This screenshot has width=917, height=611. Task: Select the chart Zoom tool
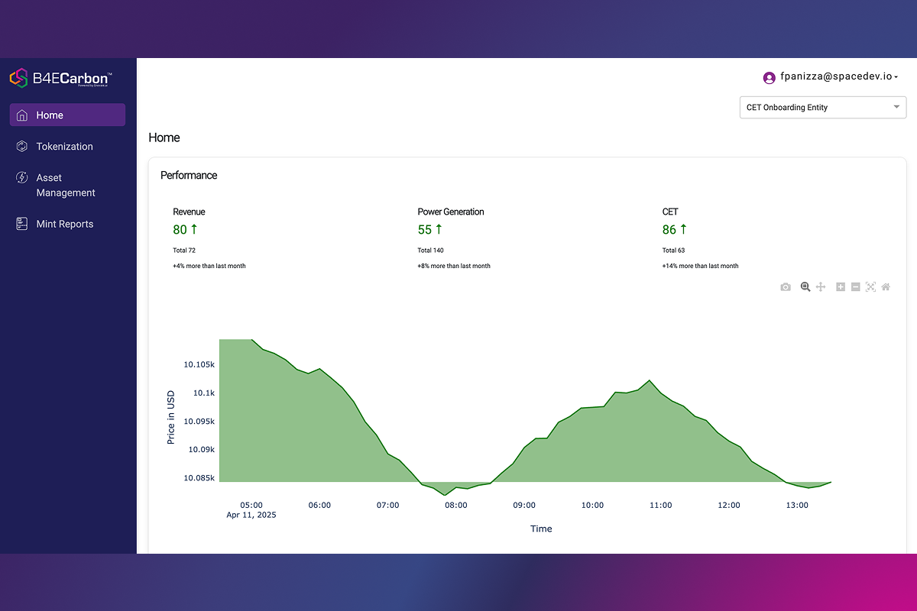tap(805, 287)
